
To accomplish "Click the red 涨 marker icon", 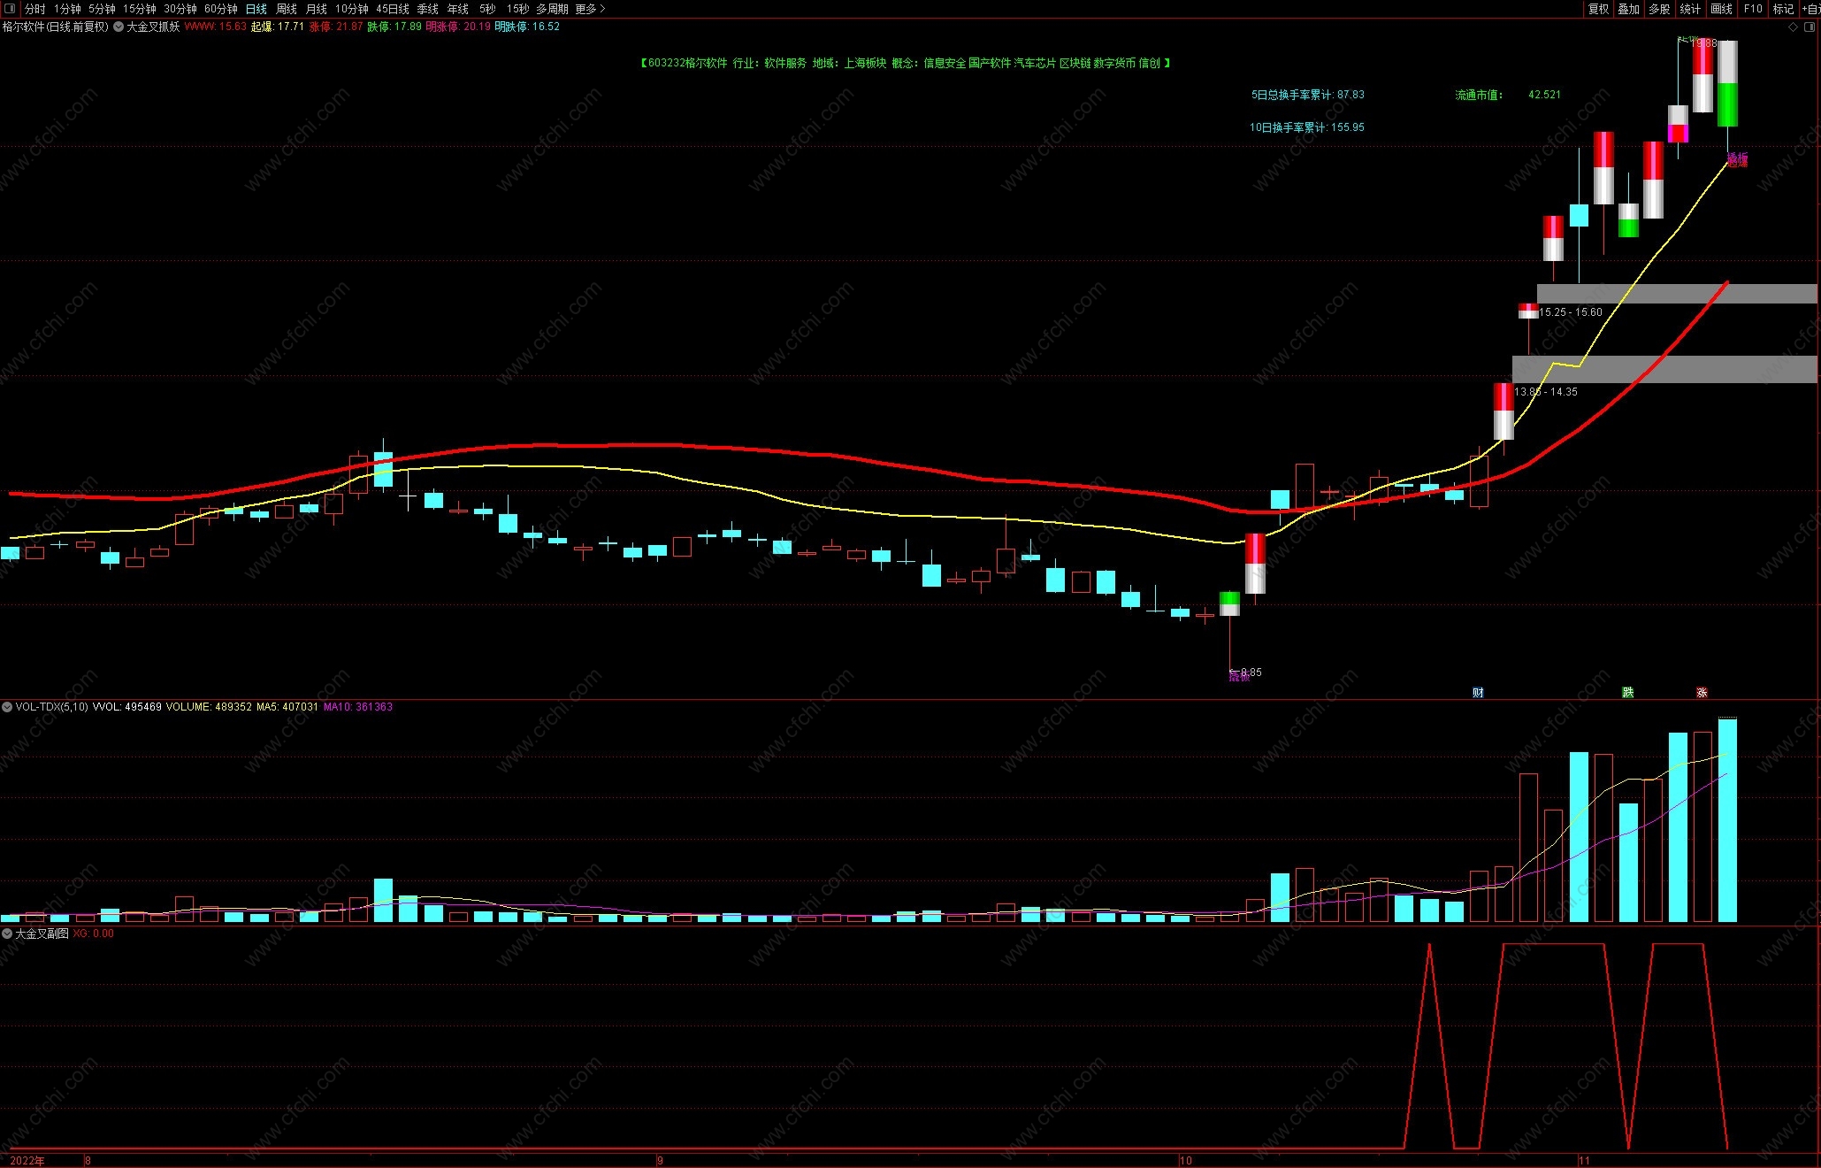I will point(1702,693).
